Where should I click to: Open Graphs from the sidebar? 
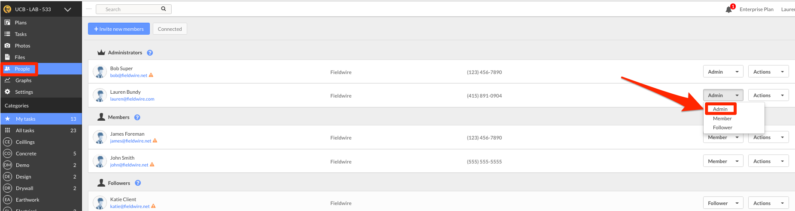click(x=23, y=80)
